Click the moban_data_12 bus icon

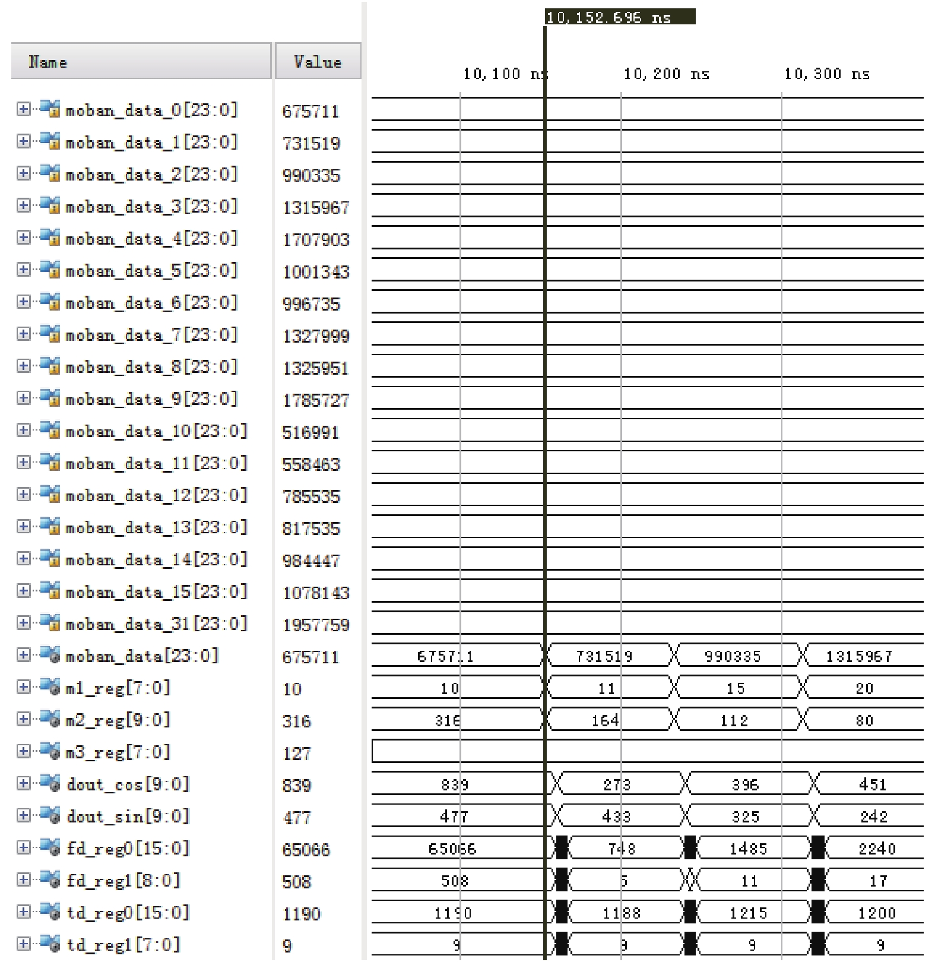click(x=50, y=495)
